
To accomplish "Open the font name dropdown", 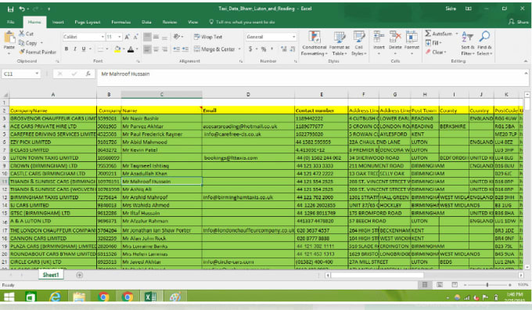I will tap(102, 37).
